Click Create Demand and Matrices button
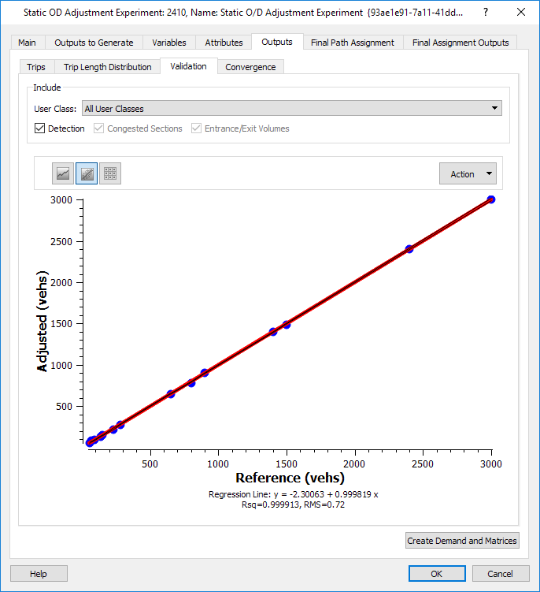Image resolution: width=540 pixels, height=592 pixels. click(x=462, y=541)
